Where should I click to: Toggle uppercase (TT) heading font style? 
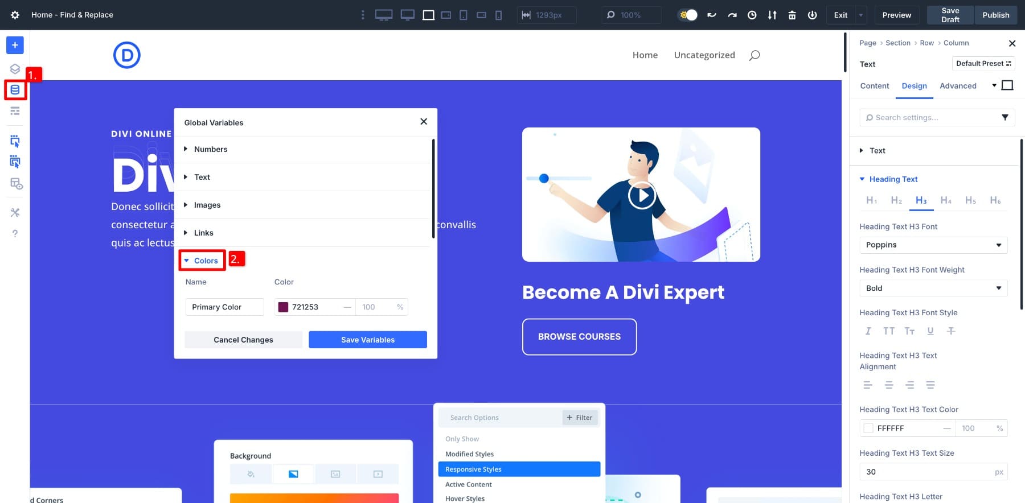point(889,331)
